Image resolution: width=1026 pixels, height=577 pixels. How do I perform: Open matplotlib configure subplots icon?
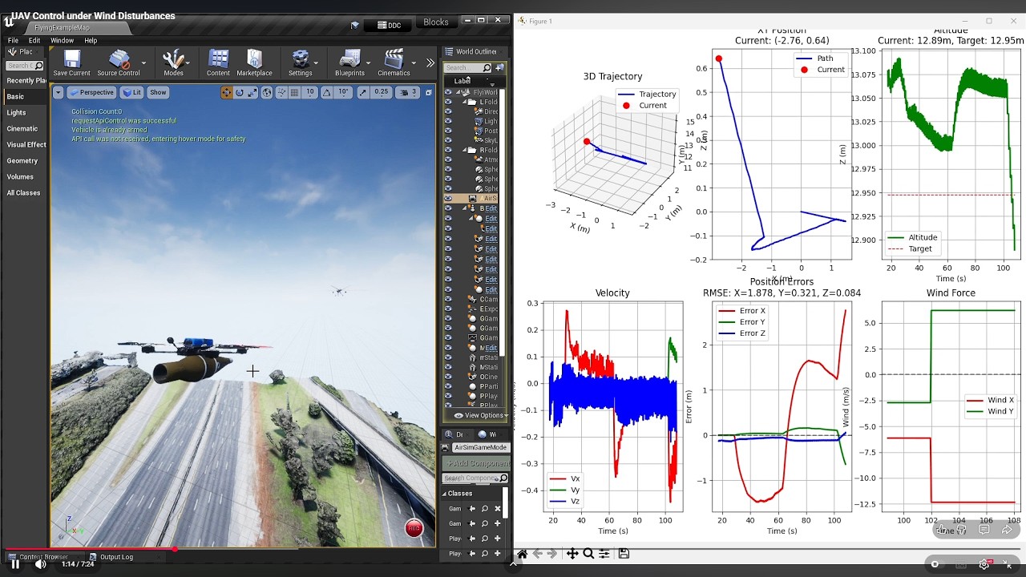coord(604,554)
